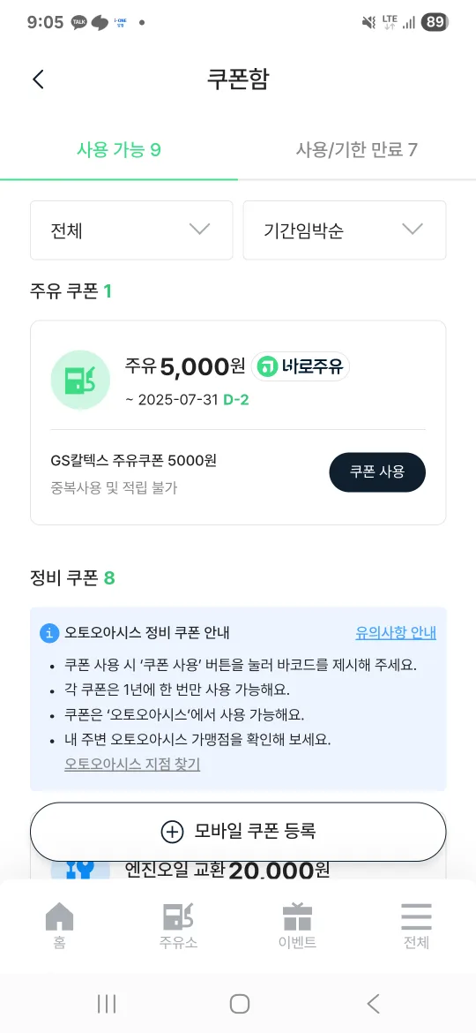
Task: Tap the 모바일 쿠폰 등록 button
Action: click(238, 832)
